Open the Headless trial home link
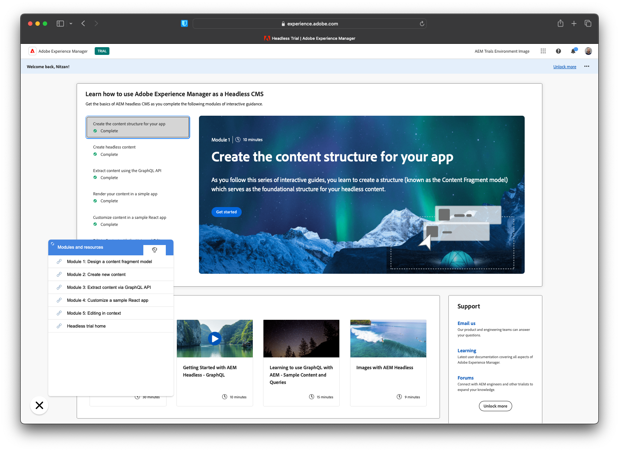619x451 pixels. coord(111,326)
